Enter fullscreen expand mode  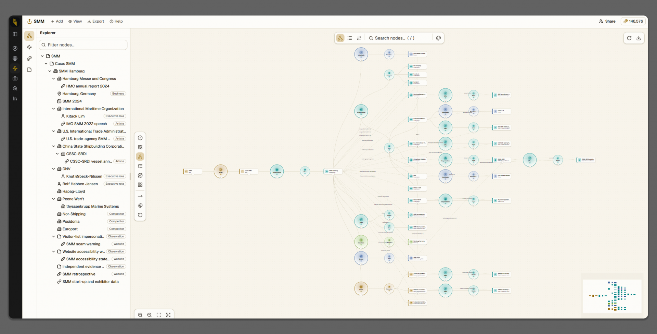[168, 315]
